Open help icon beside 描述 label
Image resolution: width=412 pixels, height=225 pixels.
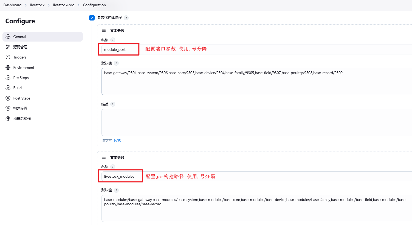pyautogui.click(x=113, y=104)
